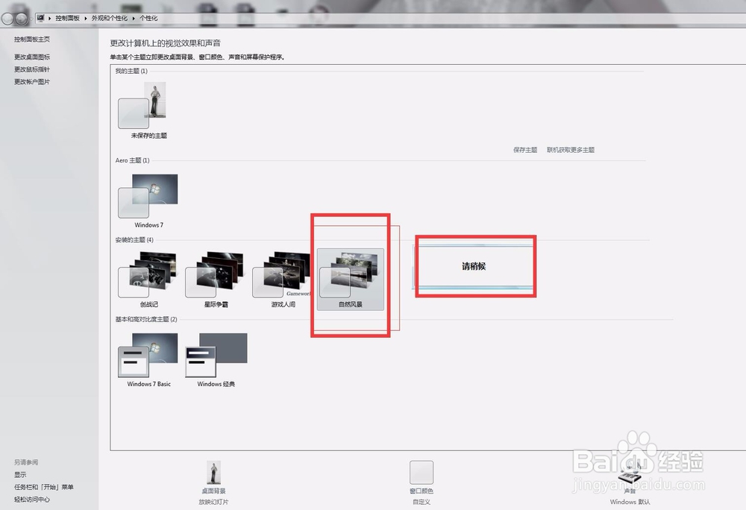Screen dimensions: 746x510
Task: Open 窗口颜色 custom color icon
Action: coord(421,472)
